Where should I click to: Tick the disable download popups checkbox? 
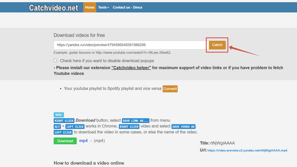55,60
